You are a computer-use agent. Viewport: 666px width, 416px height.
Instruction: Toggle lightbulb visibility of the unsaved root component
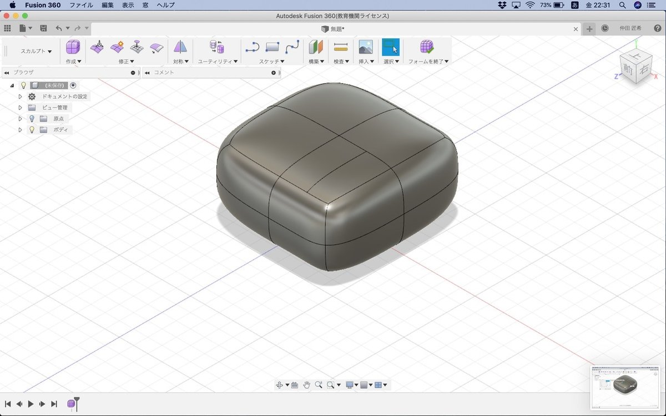23,85
